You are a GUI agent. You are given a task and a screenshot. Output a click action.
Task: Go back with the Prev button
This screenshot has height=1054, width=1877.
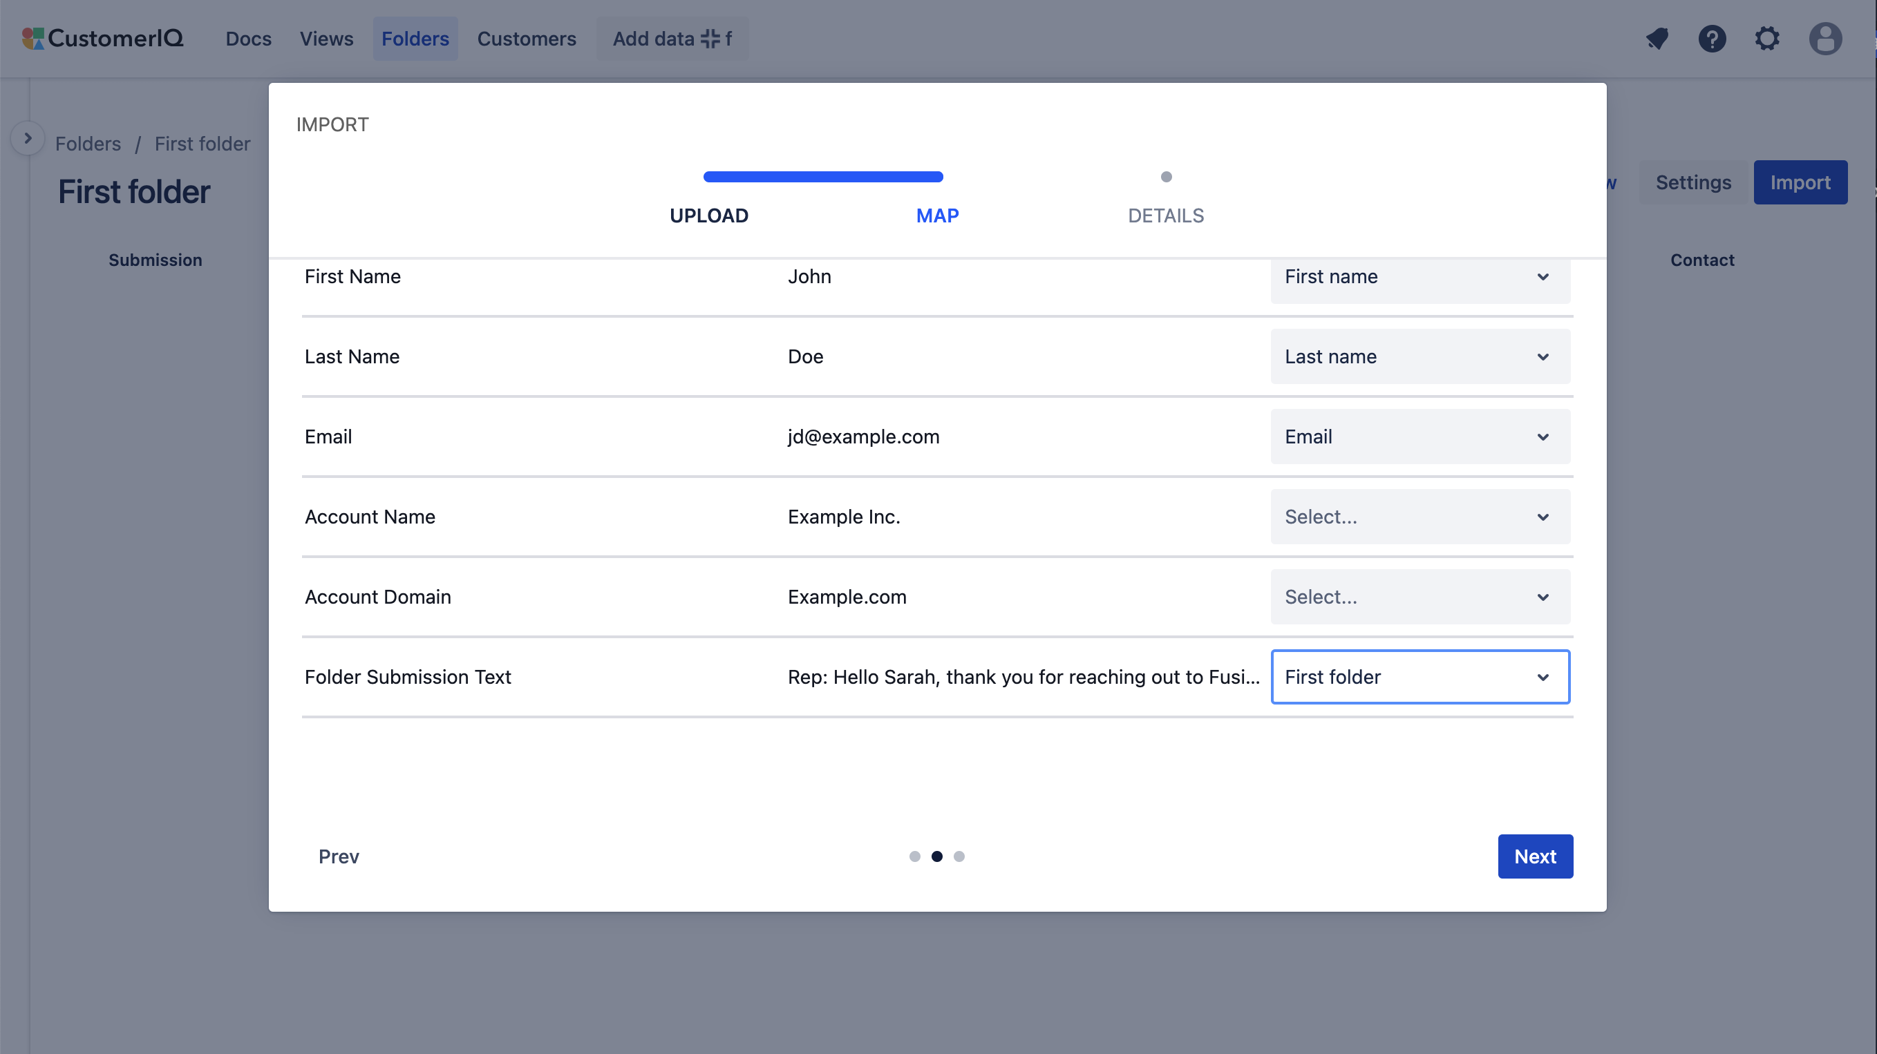pyautogui.click(x=339, y=856)
